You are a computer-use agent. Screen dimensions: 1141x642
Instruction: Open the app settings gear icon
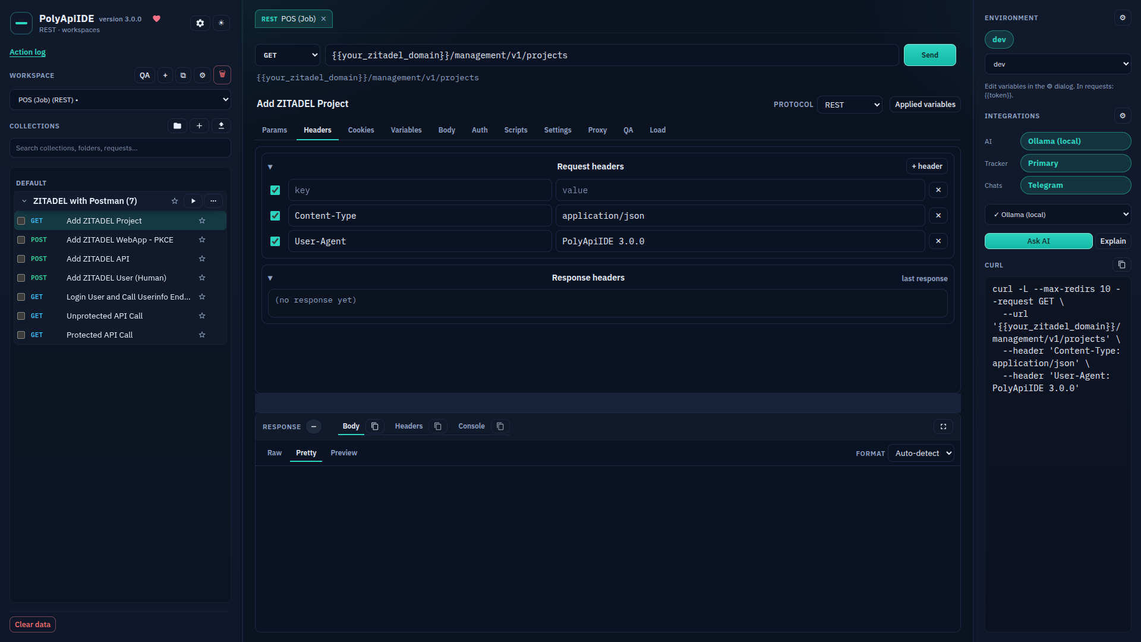[x=200, y=23]
